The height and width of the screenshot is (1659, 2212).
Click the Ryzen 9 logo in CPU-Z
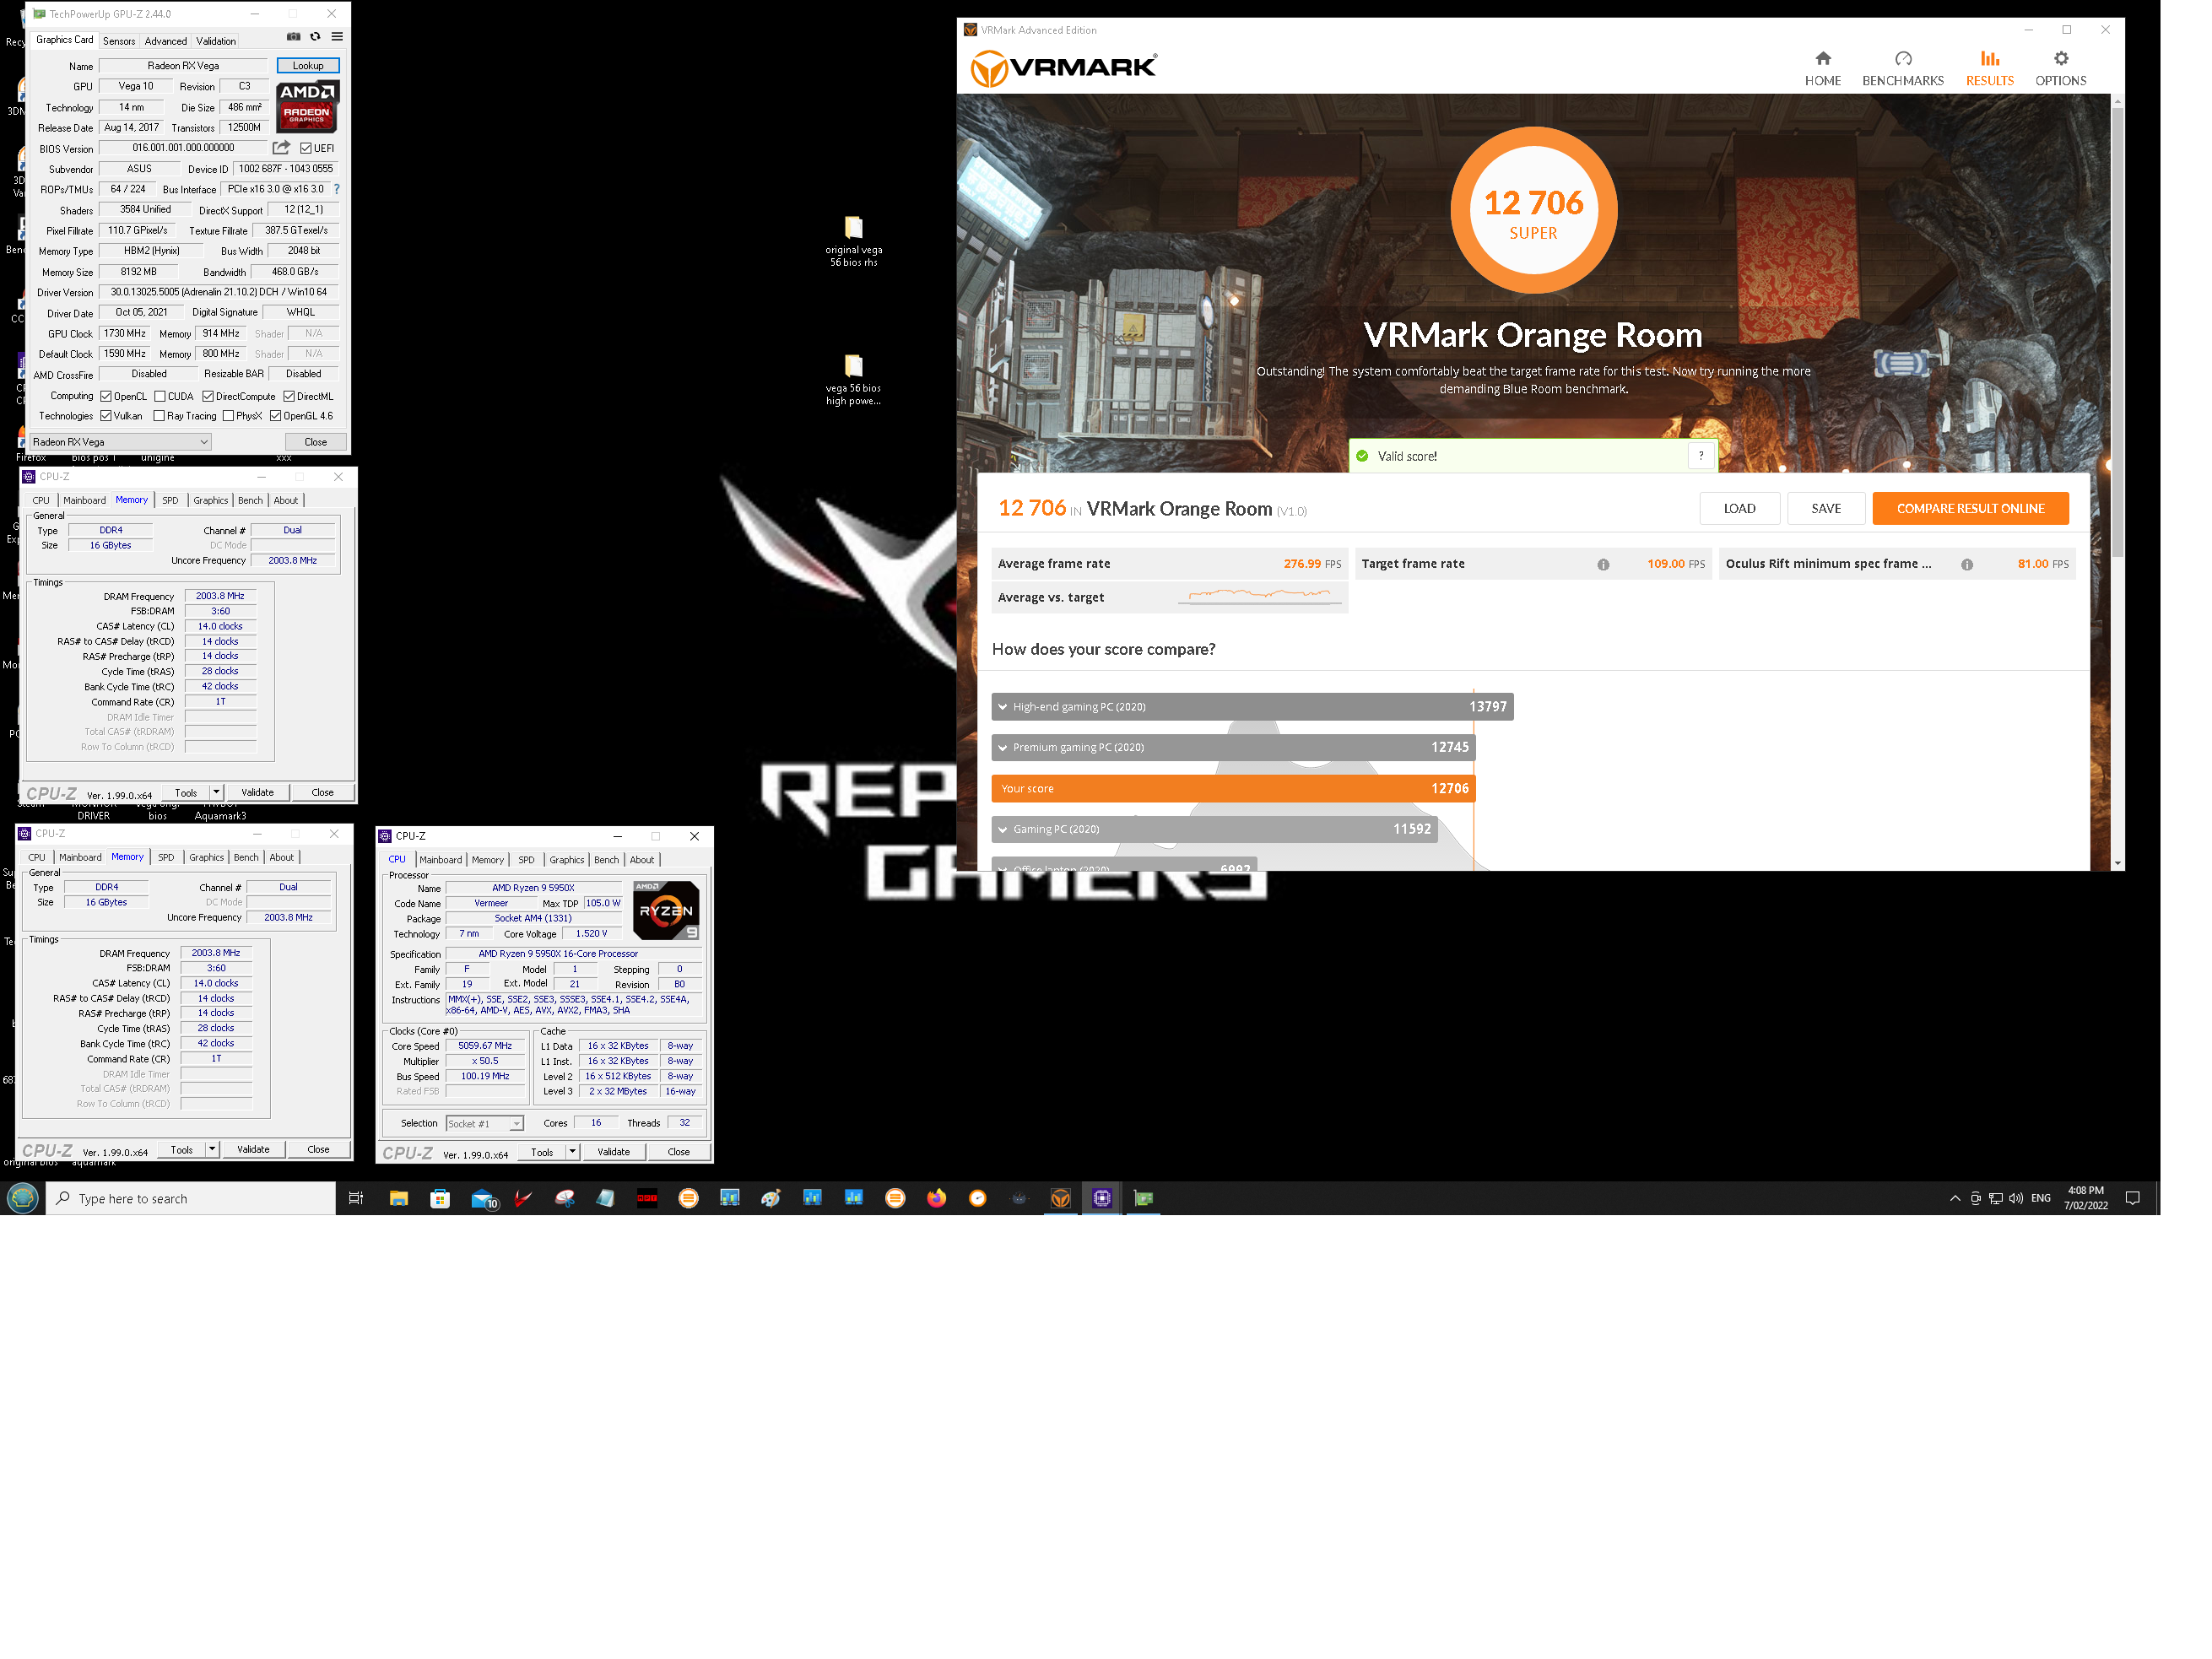(x=665, y=910)
